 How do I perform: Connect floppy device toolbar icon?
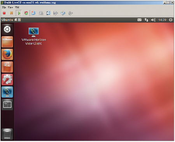point(56,13)
